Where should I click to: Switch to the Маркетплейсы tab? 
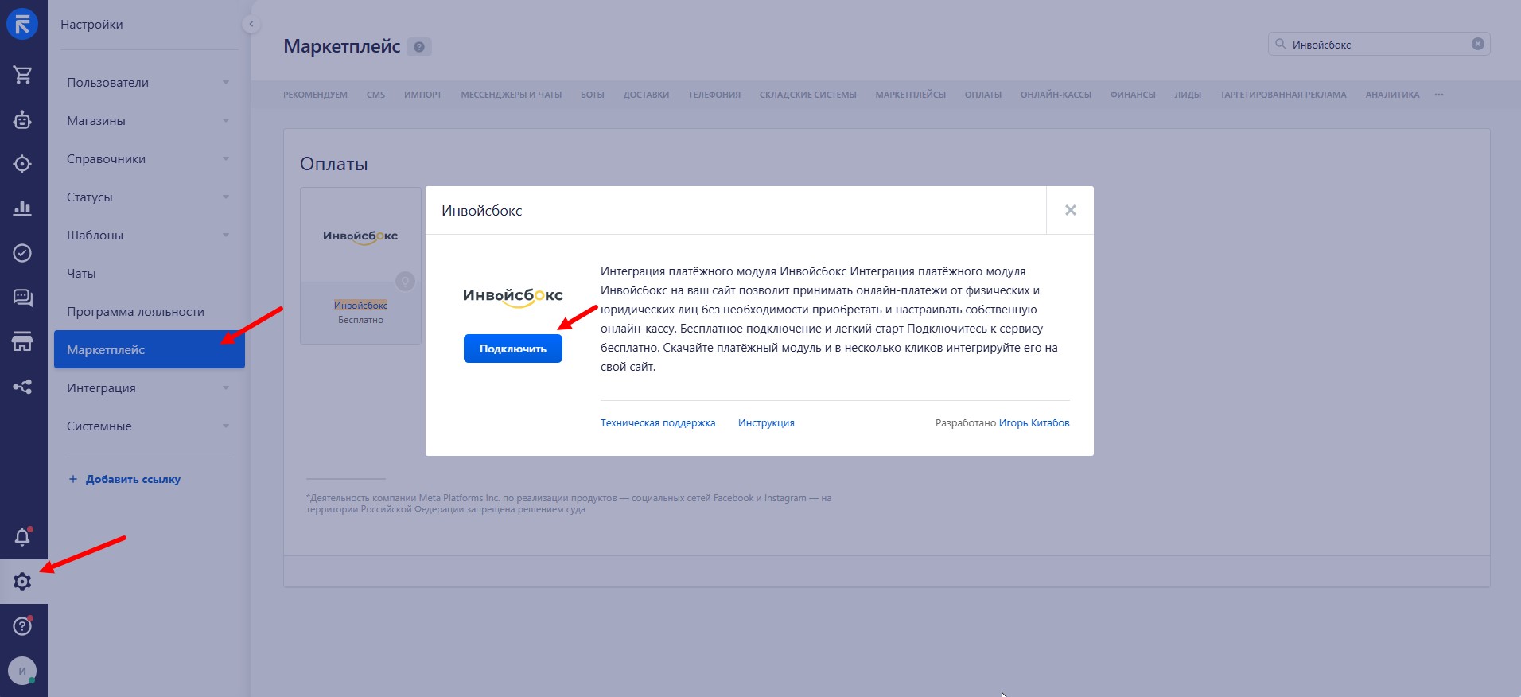click(910, 95)
